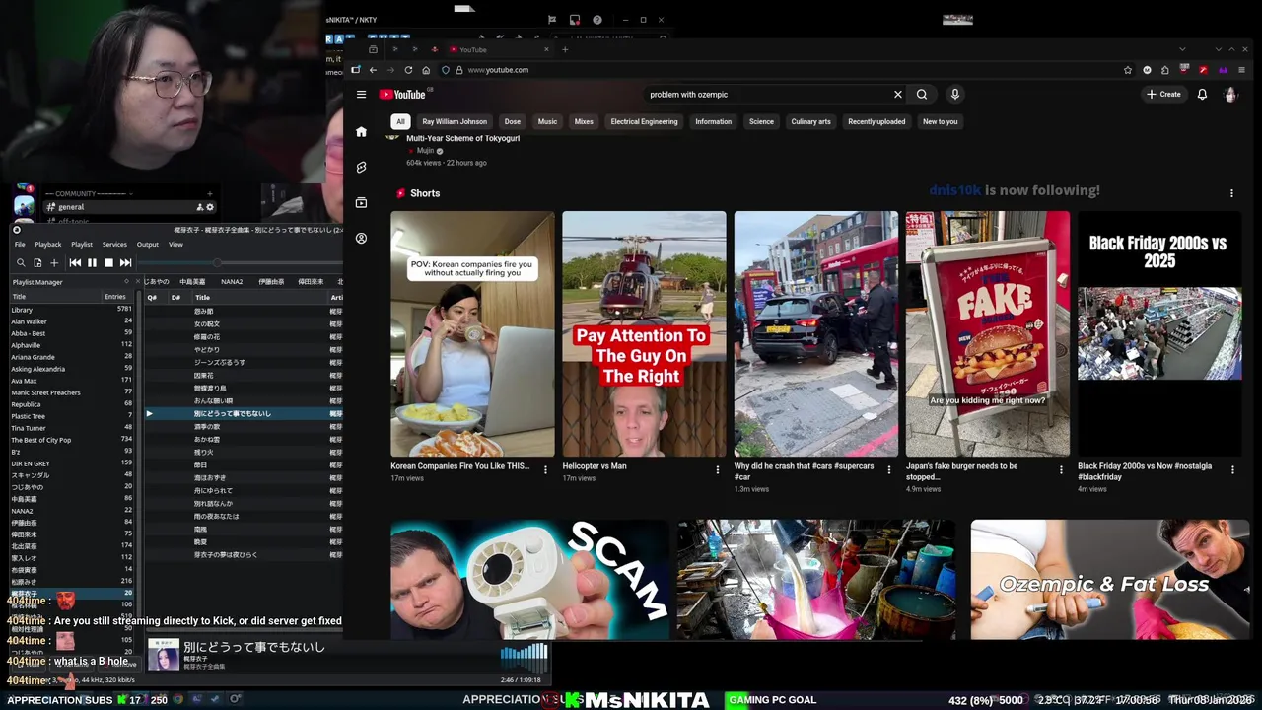Open the View menu in the music player
Image resolution: width=1262 pixels, height=710 pixels.
pos(175,244)
